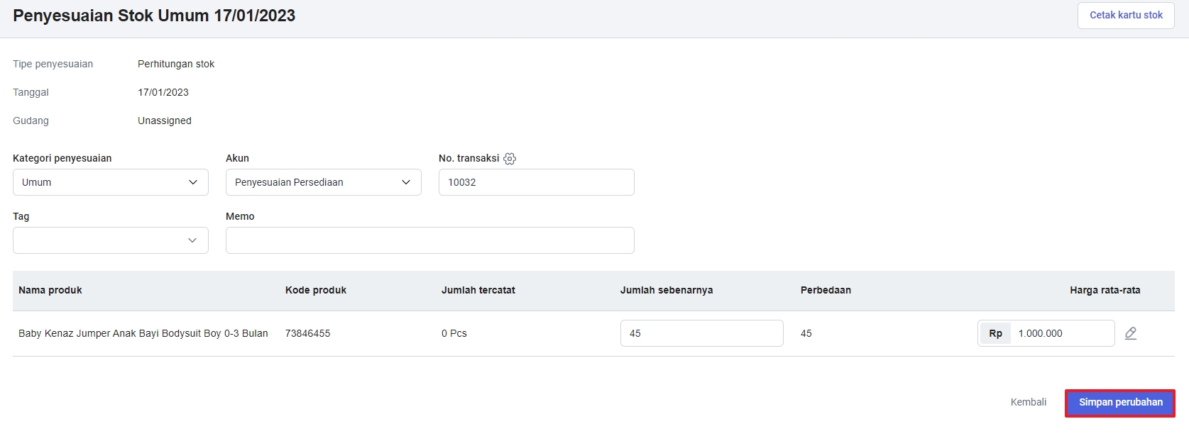Click the Cetak kartu stok button
1189x436 pixels.
point(1126,15)
